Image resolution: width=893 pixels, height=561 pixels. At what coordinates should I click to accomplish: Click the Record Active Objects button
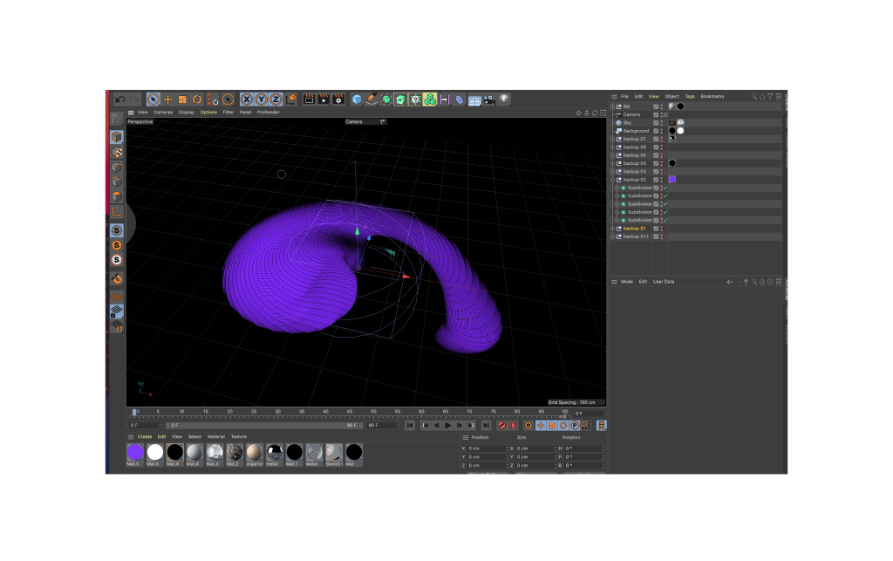(501, 426)
